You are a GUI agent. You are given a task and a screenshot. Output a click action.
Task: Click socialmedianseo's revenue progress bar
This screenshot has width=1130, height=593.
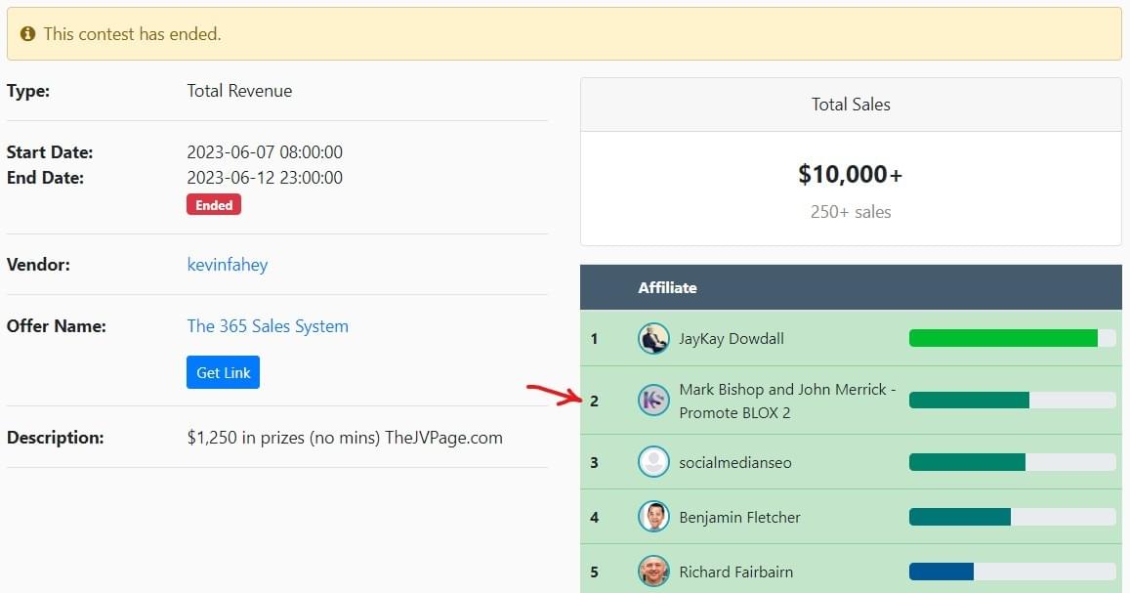[967, 462]
